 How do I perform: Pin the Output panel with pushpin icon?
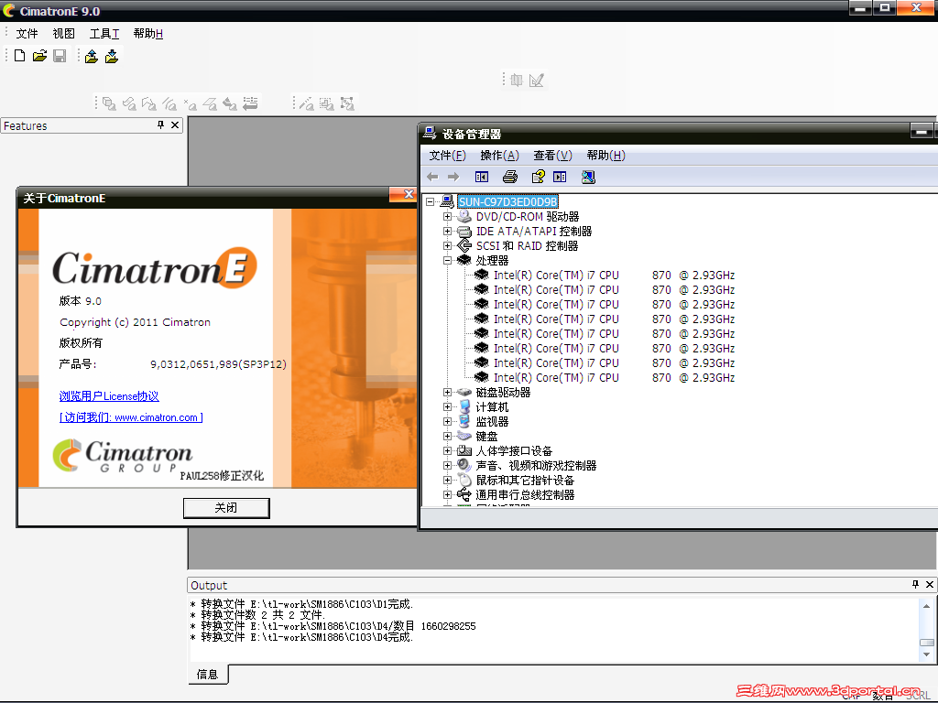pos(915,585)
